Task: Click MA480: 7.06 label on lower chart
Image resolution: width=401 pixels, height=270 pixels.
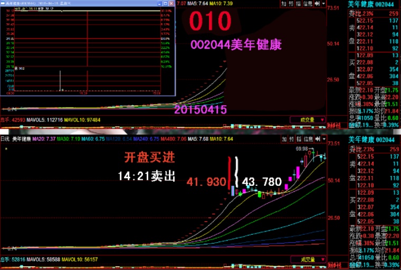Action: click(174, 139)
